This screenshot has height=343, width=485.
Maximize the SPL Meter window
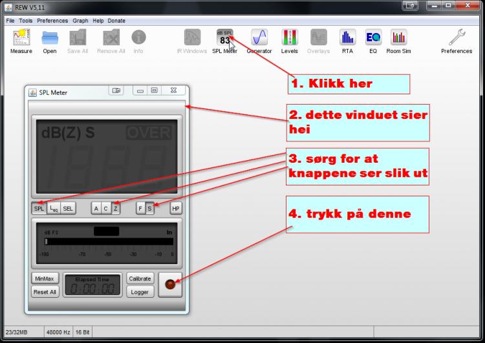[x=154, y=90]
